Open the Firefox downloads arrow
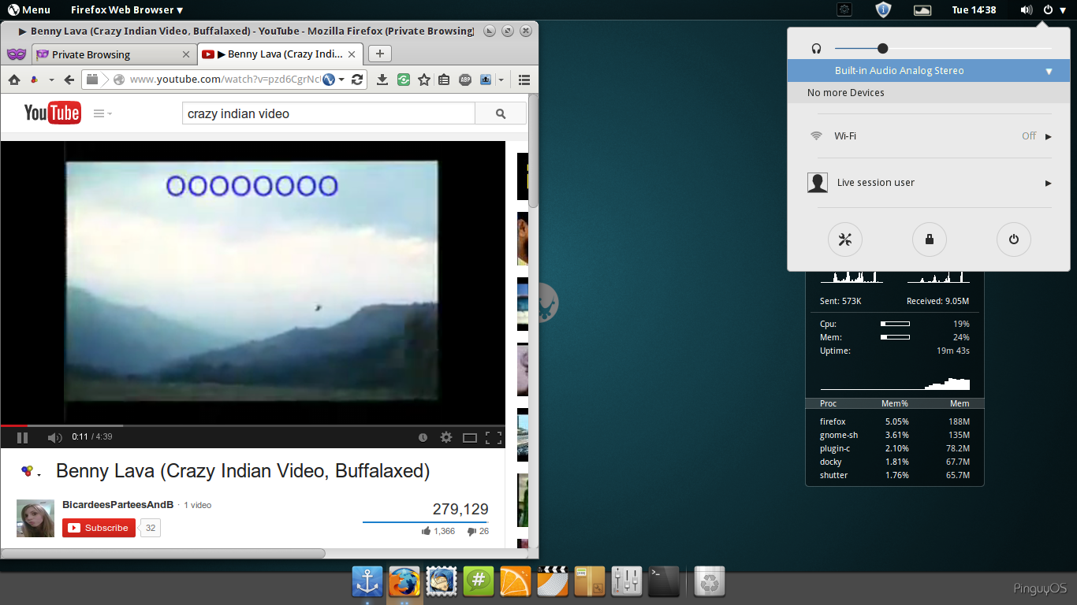 [x=382, y=80]
